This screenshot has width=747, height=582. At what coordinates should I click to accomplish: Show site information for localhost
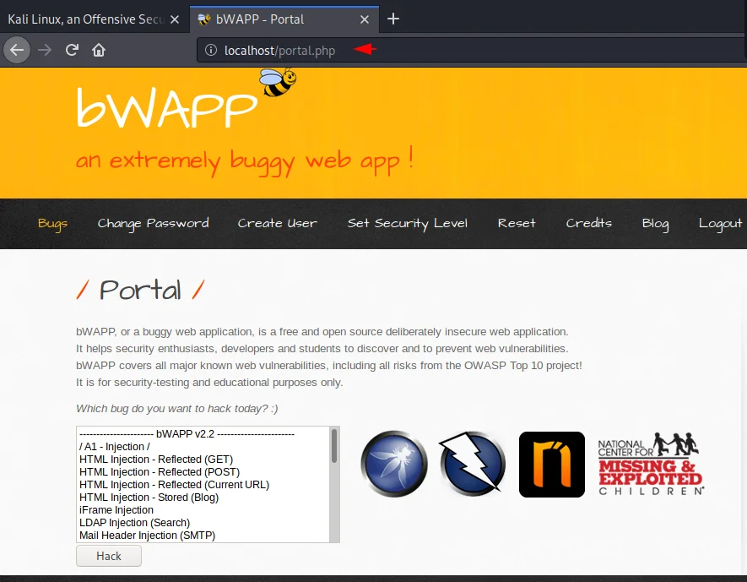click(210, 50)
